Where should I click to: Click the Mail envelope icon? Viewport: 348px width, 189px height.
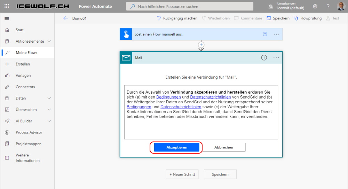tap(126, 58)
